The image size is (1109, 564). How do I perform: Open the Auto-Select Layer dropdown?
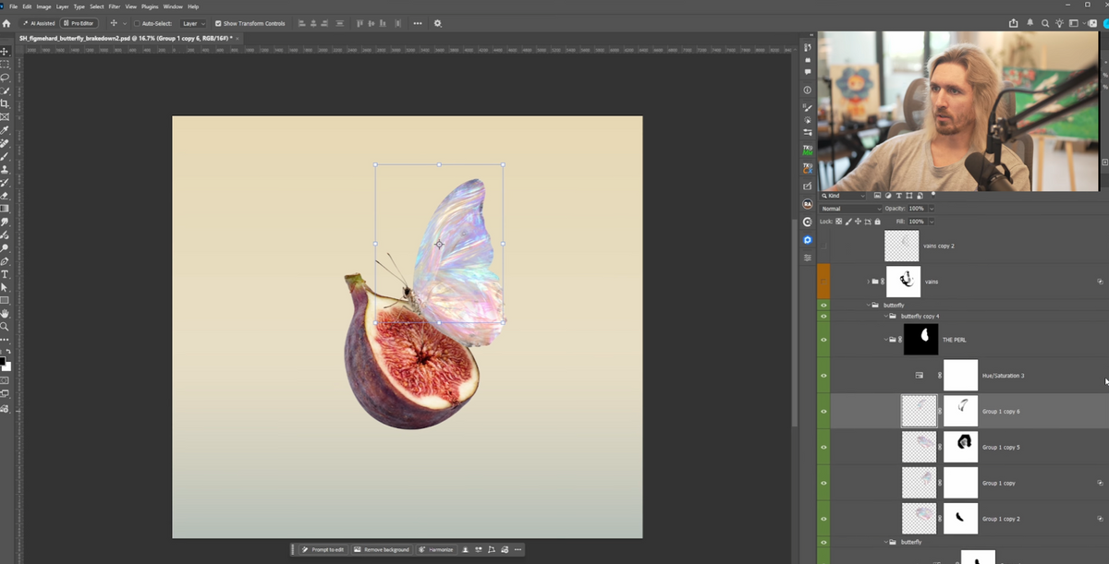click(193, 23)
